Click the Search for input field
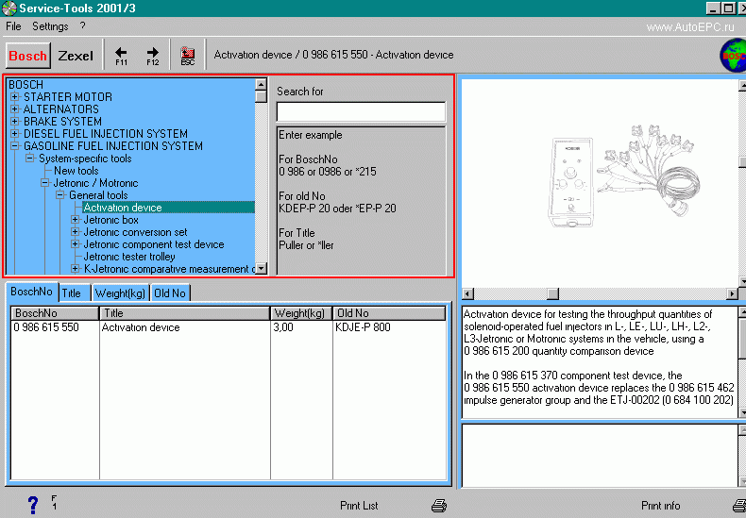 pyautogui.click(x=361, y=111)
